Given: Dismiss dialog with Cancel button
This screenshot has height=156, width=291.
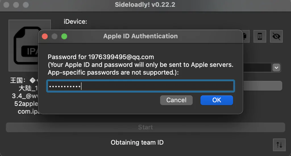Looking at the screenshot, I should (176, 100).
